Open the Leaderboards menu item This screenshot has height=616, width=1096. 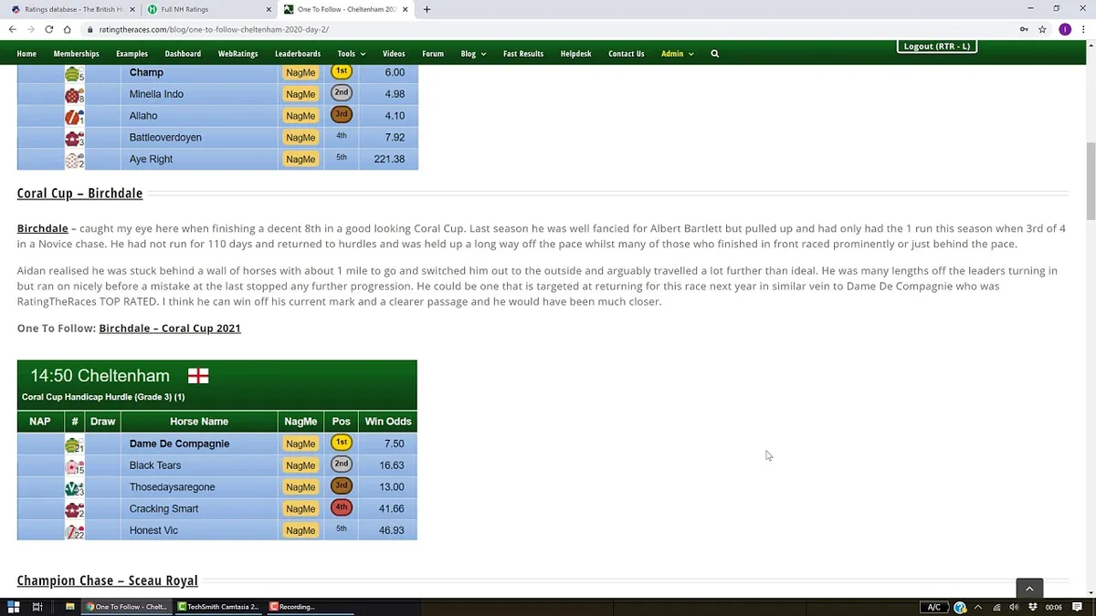(298, 54)
